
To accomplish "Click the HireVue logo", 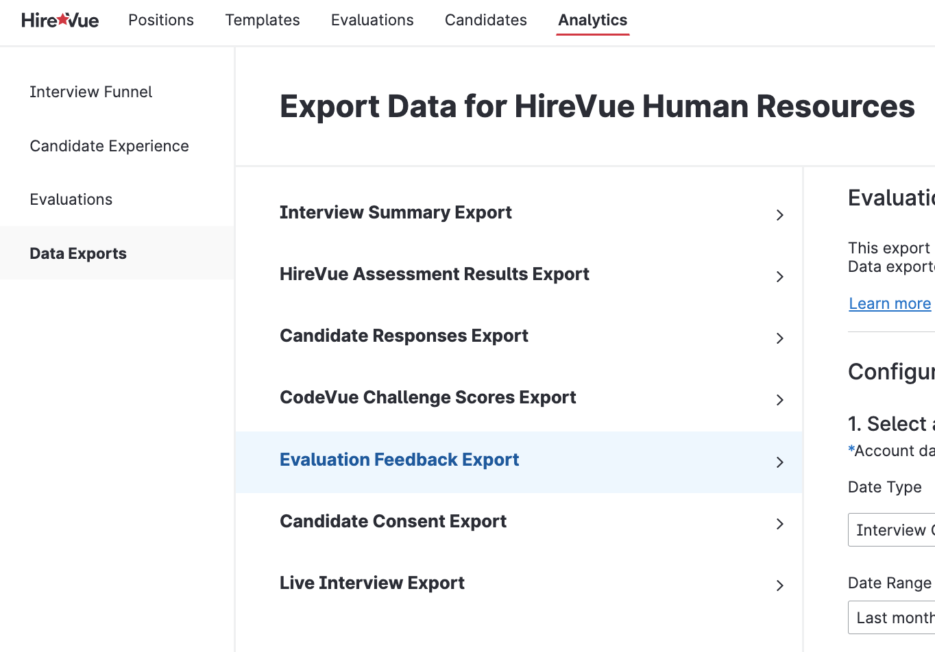I will coord(60,21).
